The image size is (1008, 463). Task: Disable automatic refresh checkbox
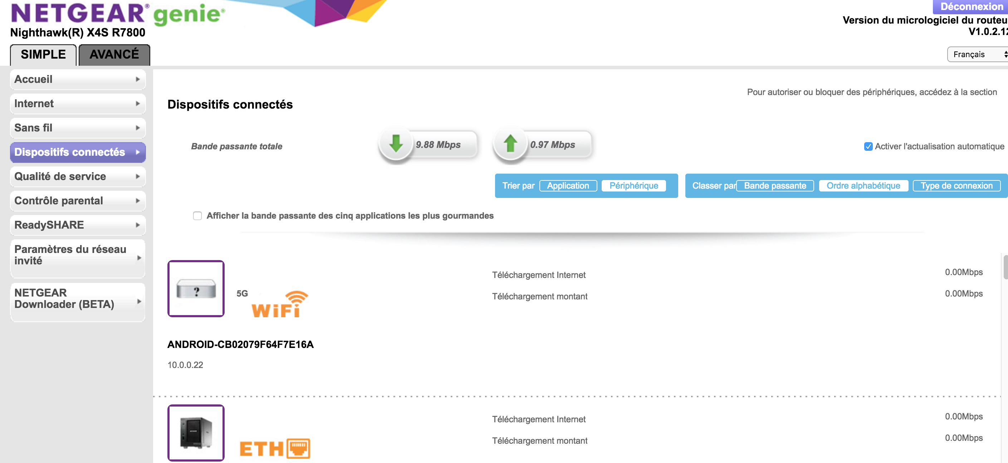[868, 146]
